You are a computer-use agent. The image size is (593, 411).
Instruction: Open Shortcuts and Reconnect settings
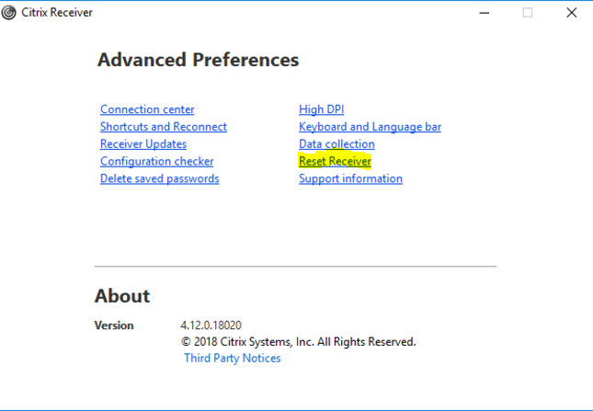[164, 127]
